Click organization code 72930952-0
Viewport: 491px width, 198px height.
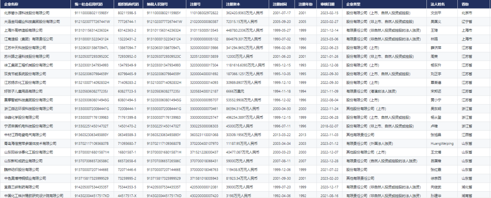click(x=127, y=56)
